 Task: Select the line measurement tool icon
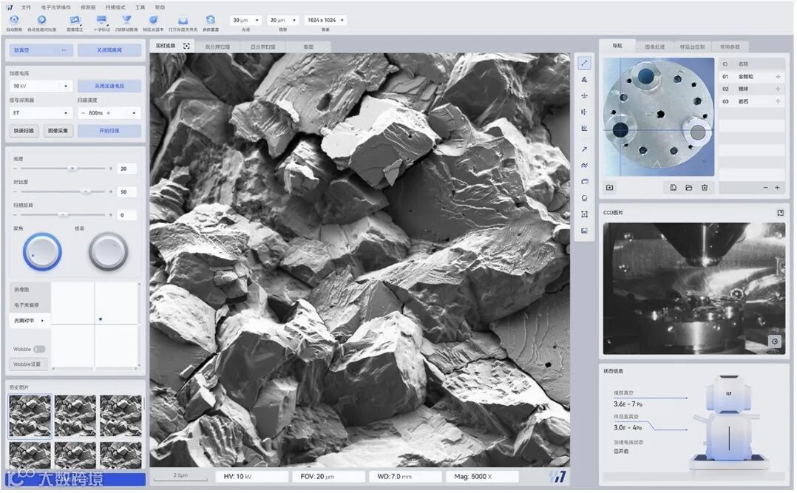click(584, 64)
